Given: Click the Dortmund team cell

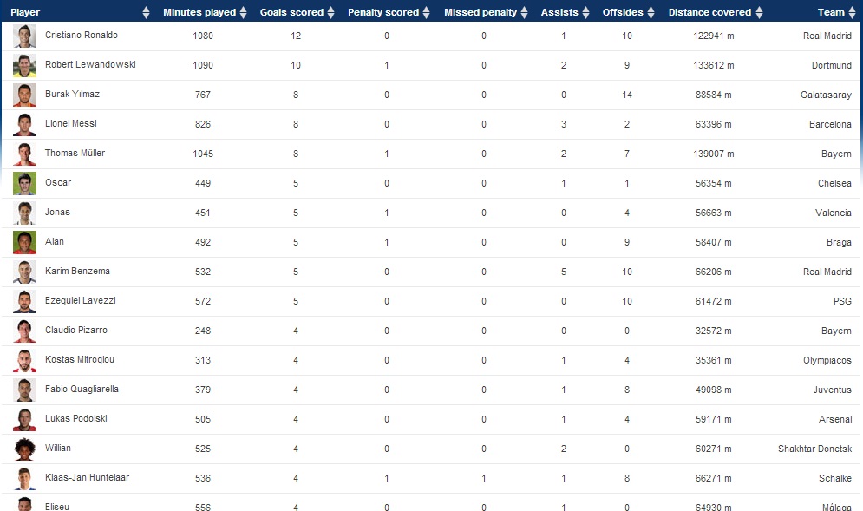Looking at the screenshot, I should 832,66.
